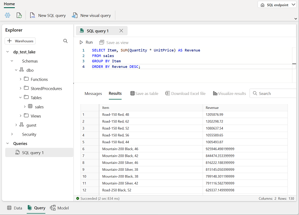Collapse the Queries section
This screenshot has width=299, height=215.
pyautogui.click(x=8, y=143)
